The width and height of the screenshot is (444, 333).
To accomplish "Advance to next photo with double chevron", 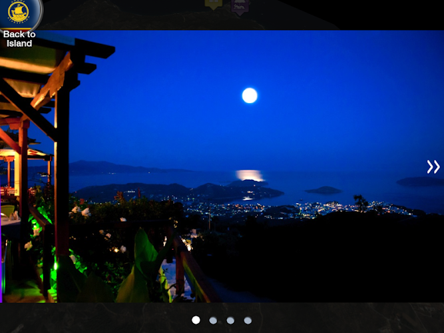I will click(433, 166).
